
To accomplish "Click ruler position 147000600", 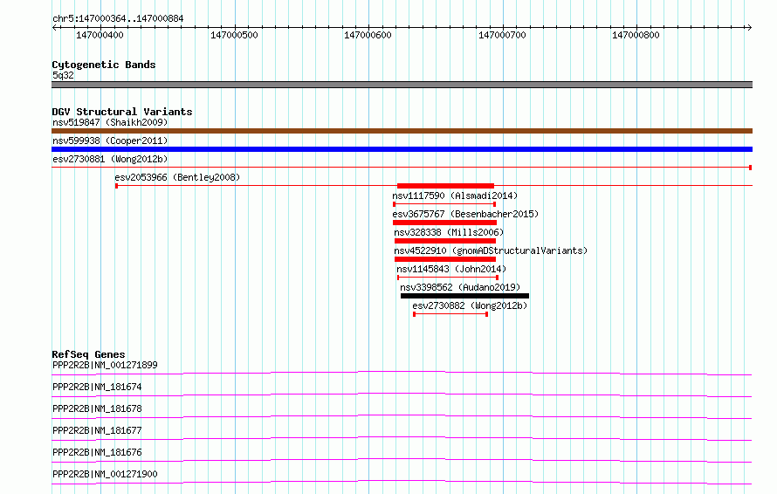I will click(x=368, y=35).
